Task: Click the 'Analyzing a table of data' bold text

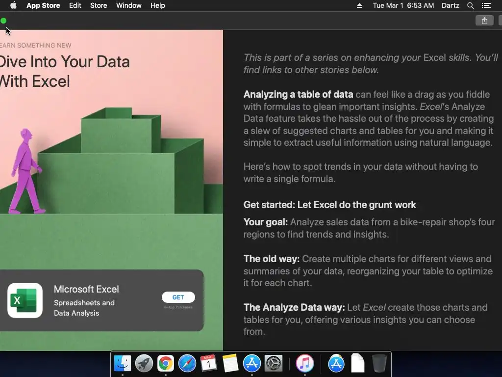Action: pyautogui.click(x=299, y=94)
